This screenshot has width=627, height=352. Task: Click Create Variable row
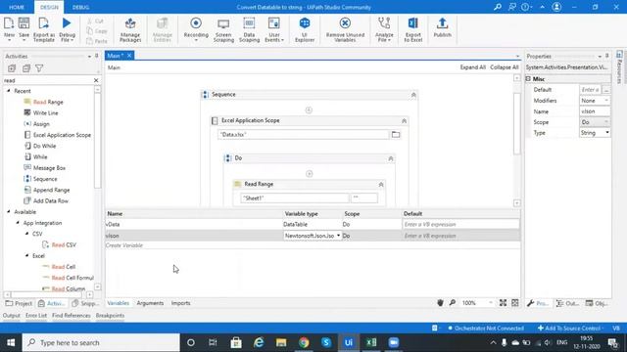tap(313, 245)
